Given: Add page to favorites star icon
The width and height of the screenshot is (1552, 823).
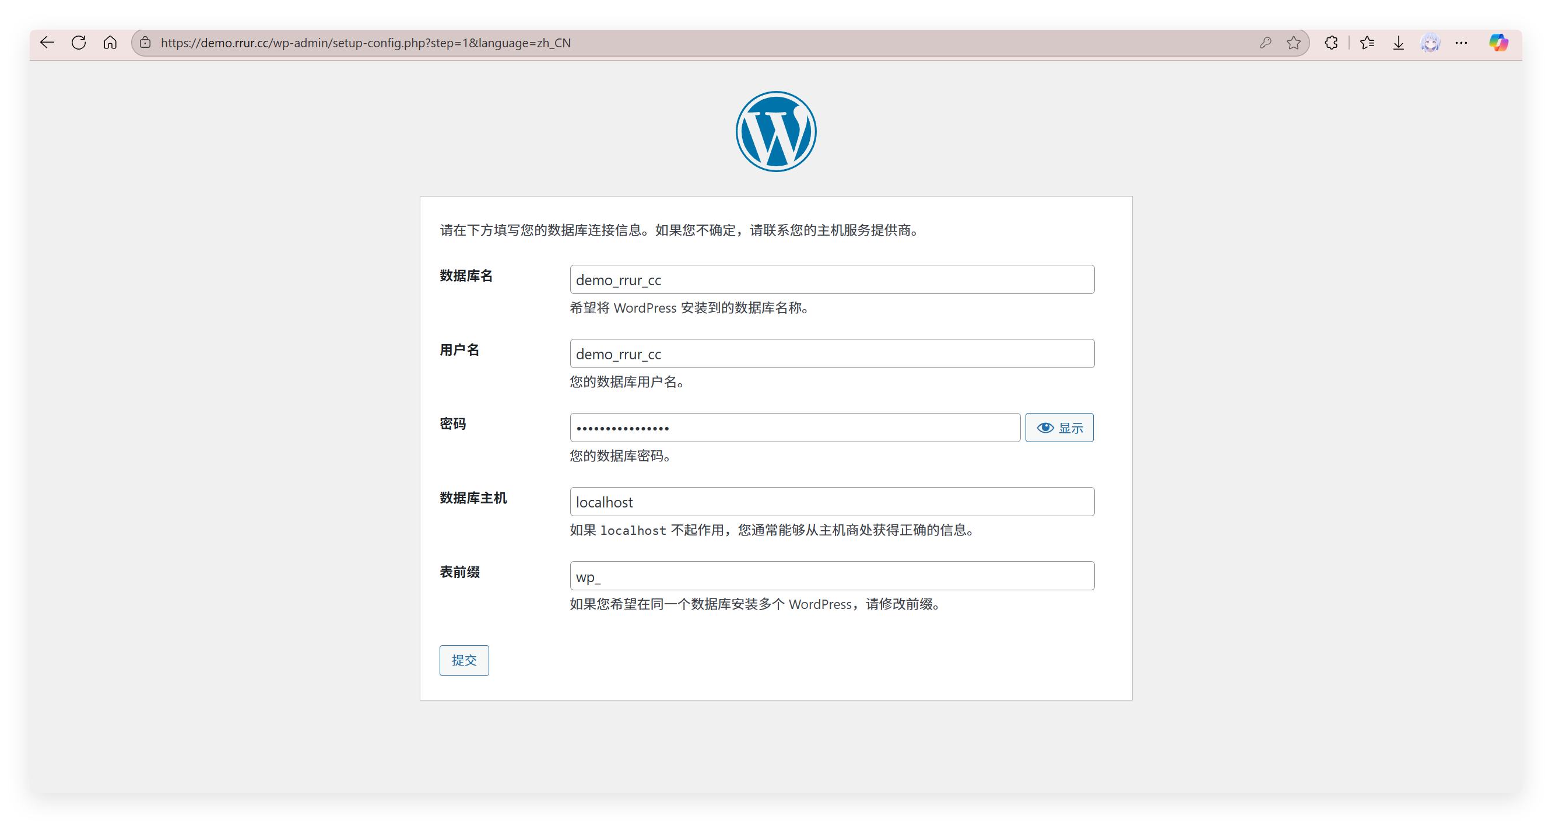Looking at the screenshot, I should coord(1294,43).
